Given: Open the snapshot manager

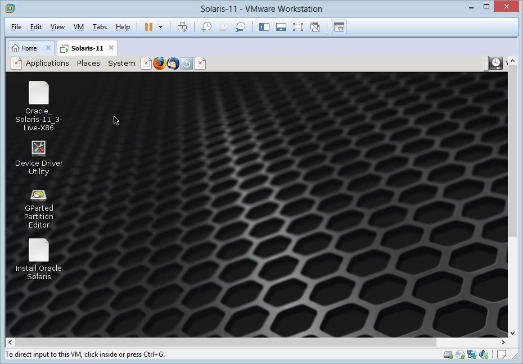Looking at the screenshot, I should (240, 27).
